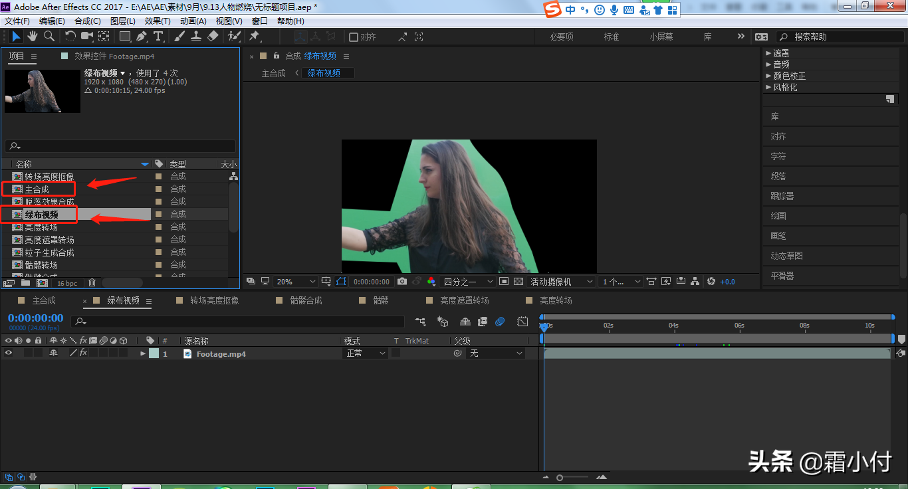This screenshot has width=908, height=489.
Task: Open the Graph Editor in timeline
Action: 522,322
